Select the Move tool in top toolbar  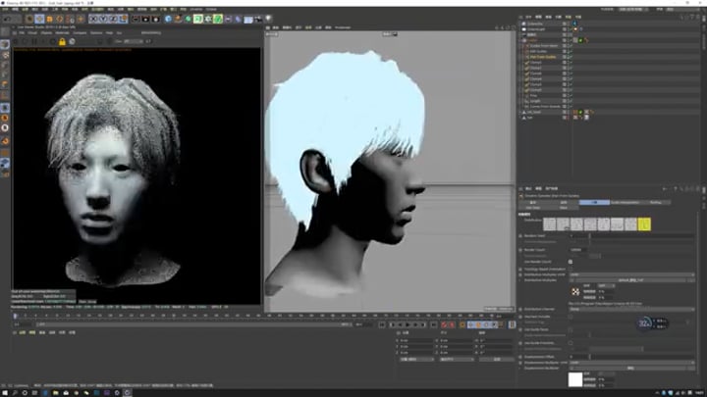coord(39,19)
